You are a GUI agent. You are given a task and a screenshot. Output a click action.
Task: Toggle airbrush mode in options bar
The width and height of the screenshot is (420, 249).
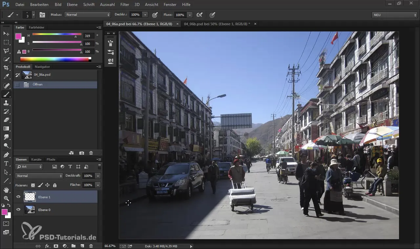pyautogui.click(x=199, y=15)
